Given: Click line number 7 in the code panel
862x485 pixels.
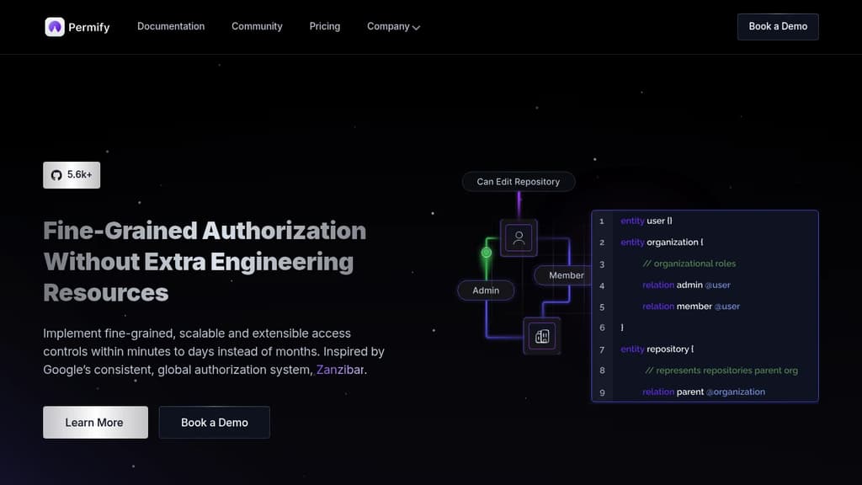Looking at the screenshot, I should (x=600, y=349).
